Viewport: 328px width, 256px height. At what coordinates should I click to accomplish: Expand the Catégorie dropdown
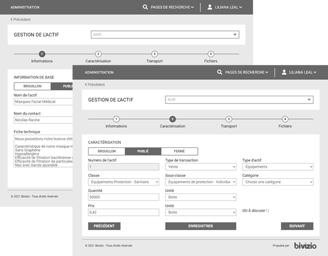click(x=278, y=182)
